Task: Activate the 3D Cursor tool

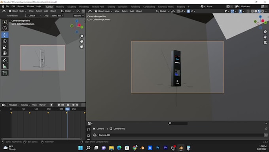Action: (5, 28)
